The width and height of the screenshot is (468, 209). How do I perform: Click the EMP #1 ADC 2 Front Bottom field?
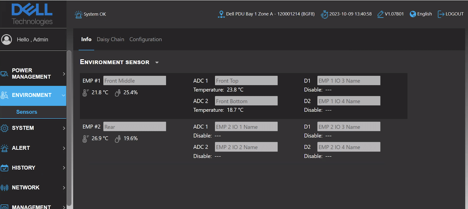[246, 101]
